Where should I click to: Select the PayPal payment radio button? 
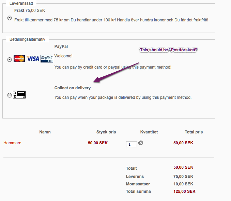point(10,59)
